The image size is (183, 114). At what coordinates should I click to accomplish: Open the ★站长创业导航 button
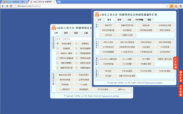65,75
